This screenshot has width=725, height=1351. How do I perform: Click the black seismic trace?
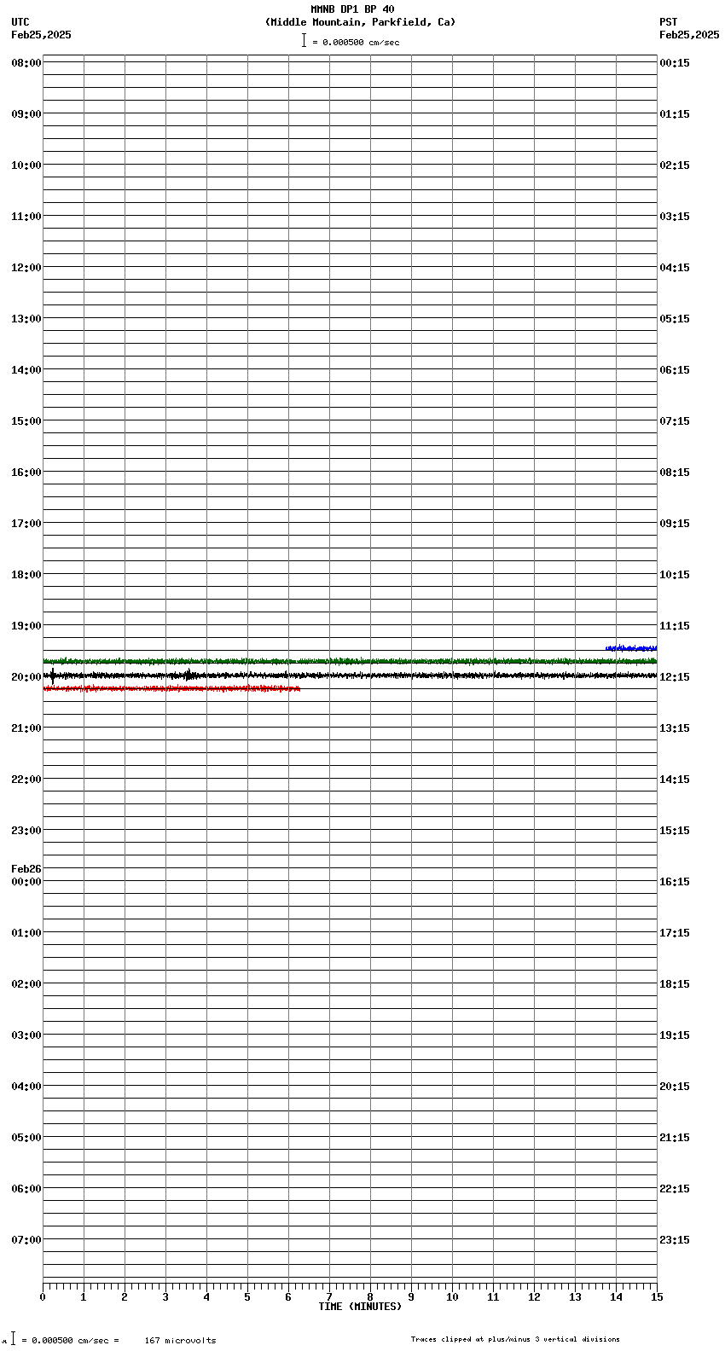pyautogui.click(x=350, y=675)
